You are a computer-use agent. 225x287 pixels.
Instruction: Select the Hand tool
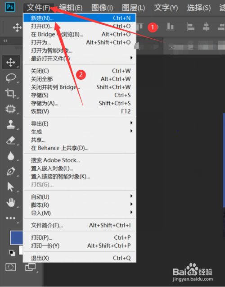[x=11, y=202]
